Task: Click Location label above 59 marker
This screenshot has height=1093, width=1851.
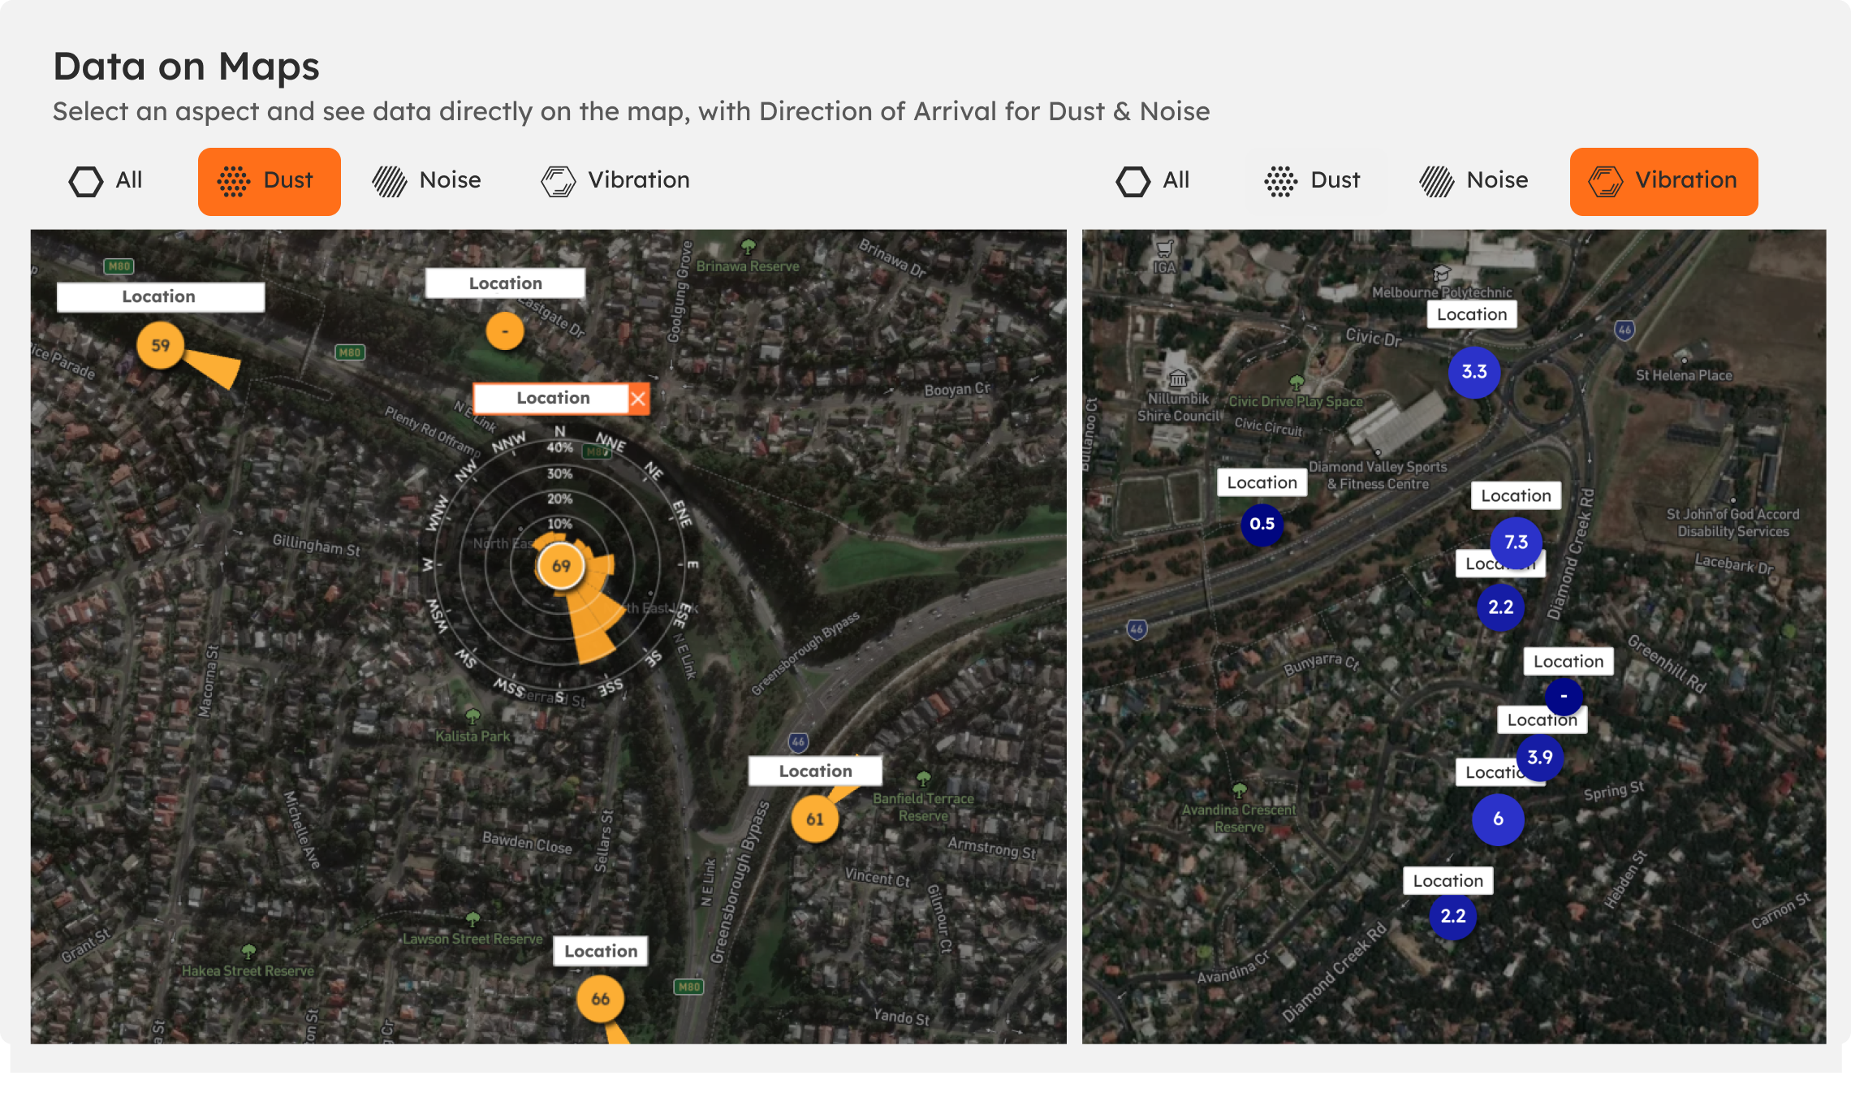Action: pos(160,297)
